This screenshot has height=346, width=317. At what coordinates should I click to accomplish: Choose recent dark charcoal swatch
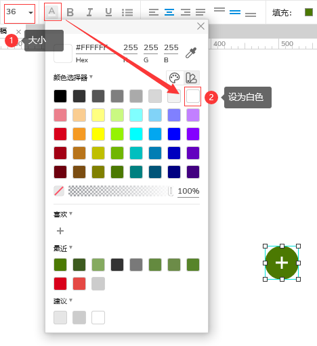pyautogui.click(x=117, y=265)
